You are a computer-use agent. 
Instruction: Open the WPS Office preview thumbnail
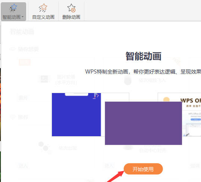click(x=192, y=114)
